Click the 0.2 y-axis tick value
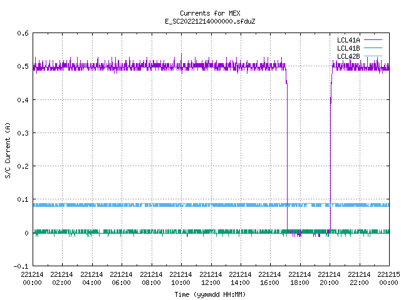Screen dimensions: 401x300 point(23,166)
